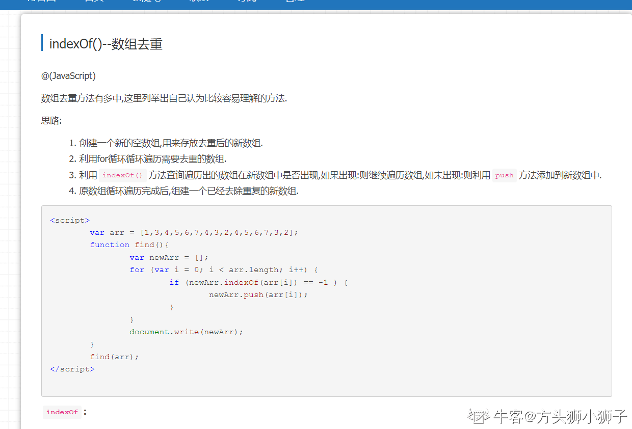This screenshot has height=429, width=632.
Task: Click the intro sentence starting with "数组去重方法有多中"
Action: tap(164, 98)
